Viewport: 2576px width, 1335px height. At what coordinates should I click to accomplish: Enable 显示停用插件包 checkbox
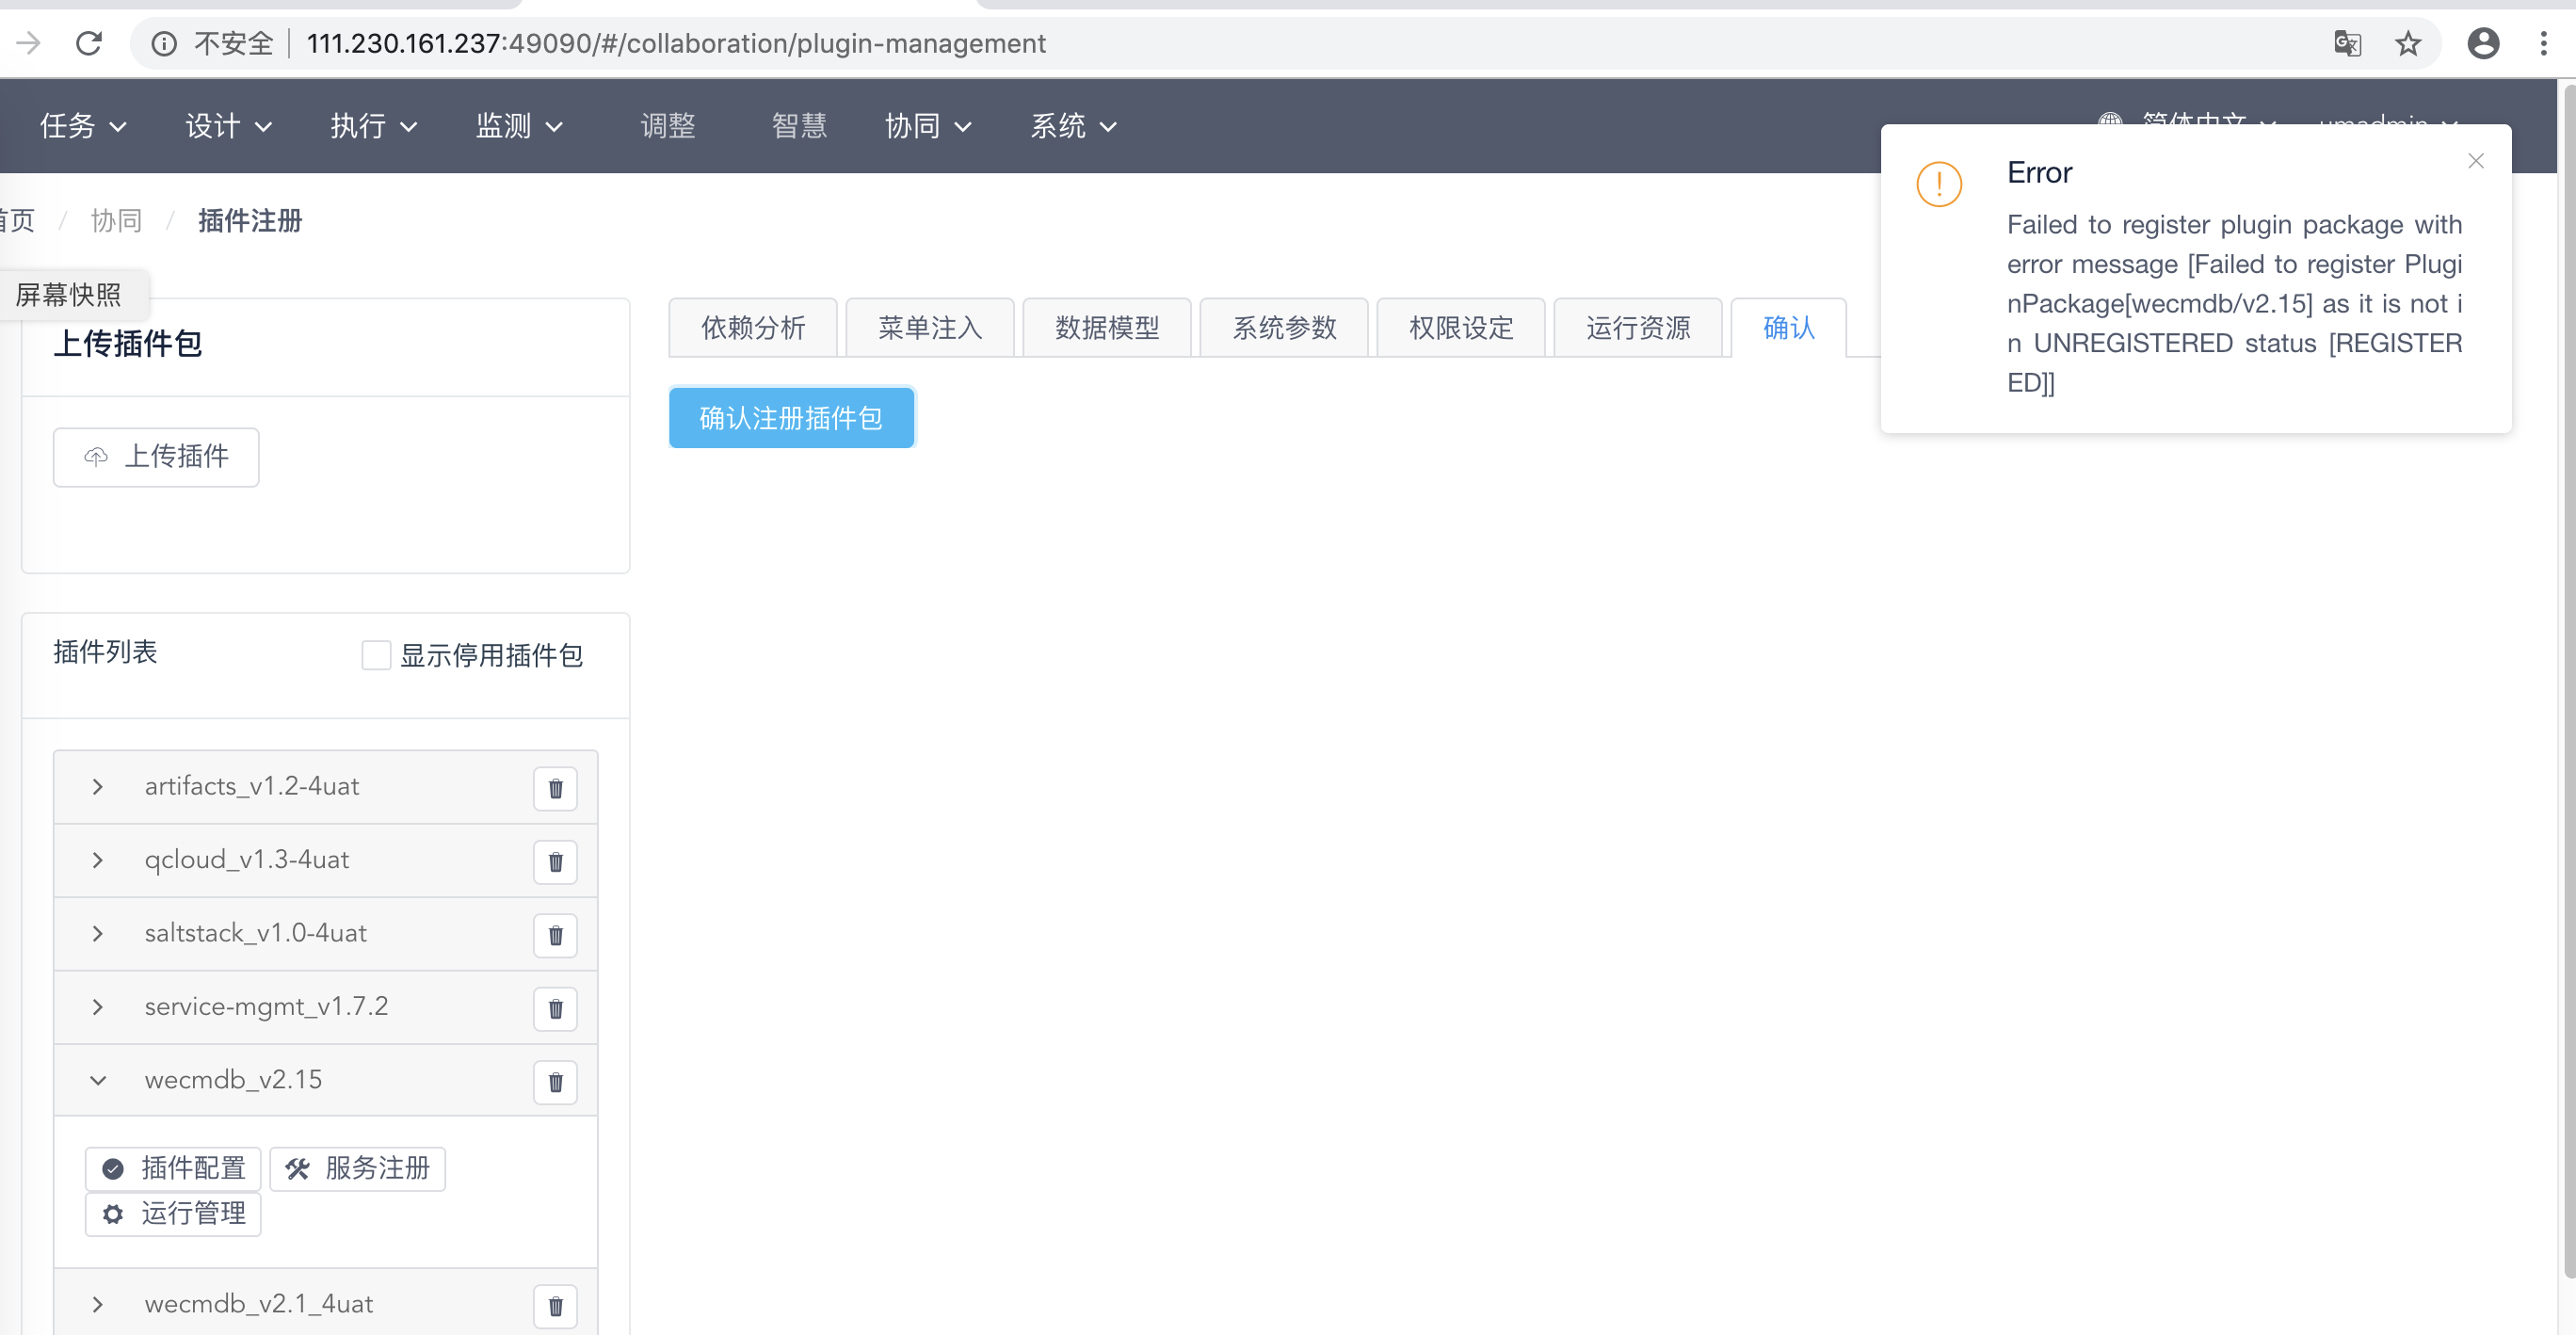coord(375,655)
